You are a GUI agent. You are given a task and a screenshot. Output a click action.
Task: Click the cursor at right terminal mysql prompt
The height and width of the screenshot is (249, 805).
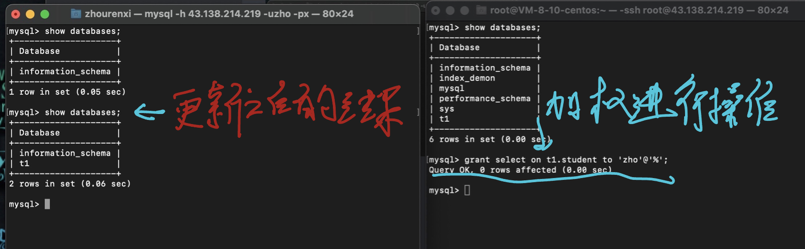pyautogui.click(x=467, y=190)
